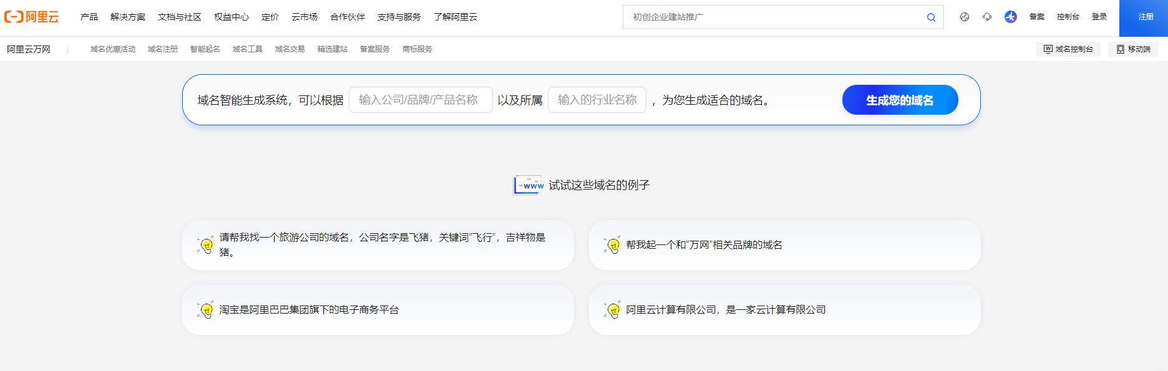
Task: Click the Alibaba Cloud (阿里云) logo
Action: pyautogui.click(x=31, y=17)
